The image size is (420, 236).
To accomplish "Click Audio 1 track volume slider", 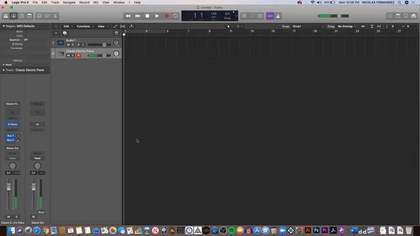I will [x=99, y=45].
